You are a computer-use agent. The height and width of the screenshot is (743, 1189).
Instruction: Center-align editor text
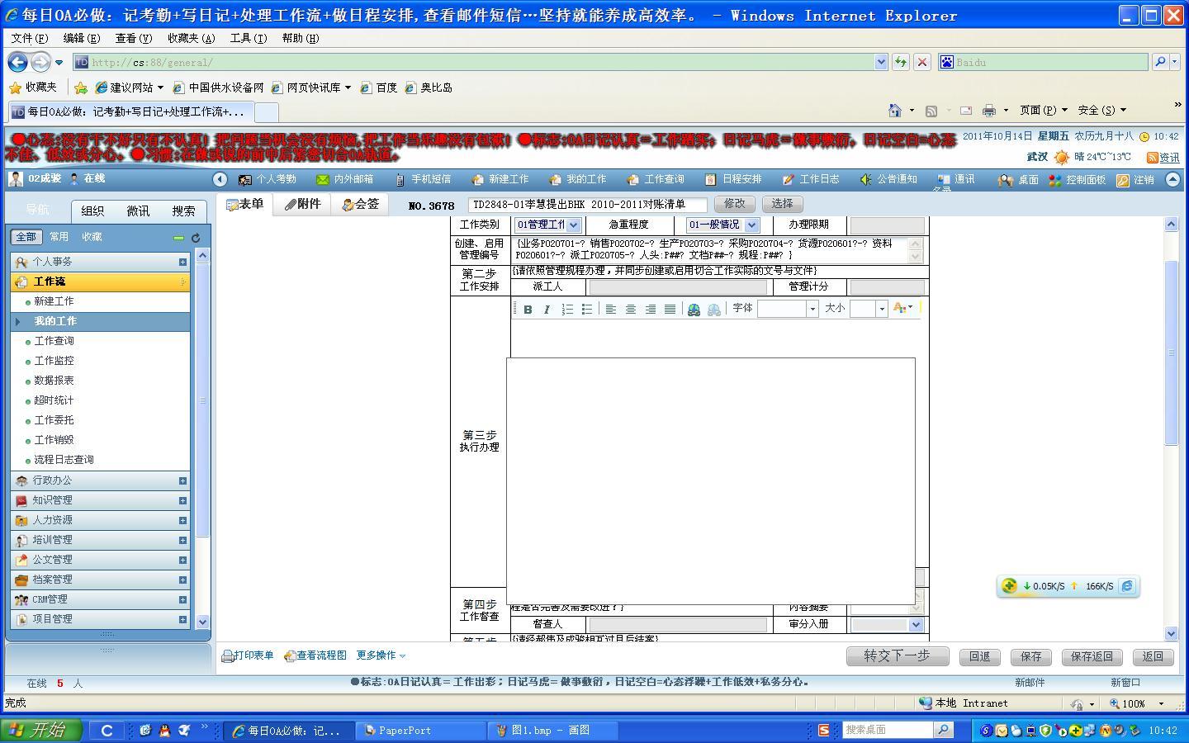click(x=631, y=309)
